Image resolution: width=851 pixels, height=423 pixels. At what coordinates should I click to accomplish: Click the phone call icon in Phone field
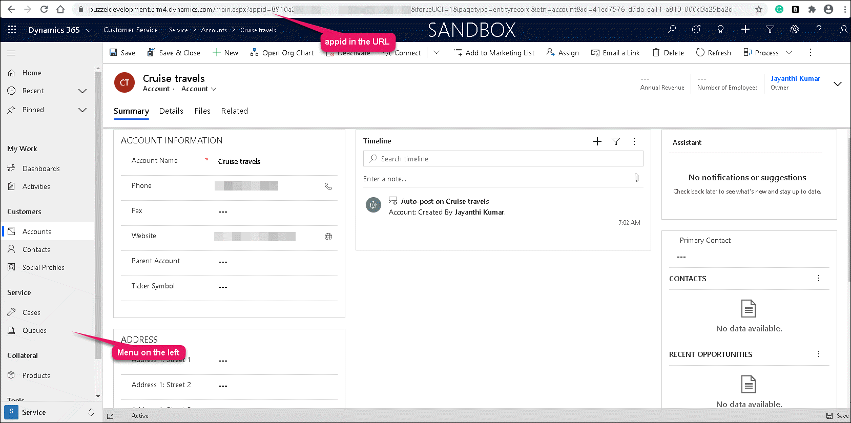click(328, 186)
